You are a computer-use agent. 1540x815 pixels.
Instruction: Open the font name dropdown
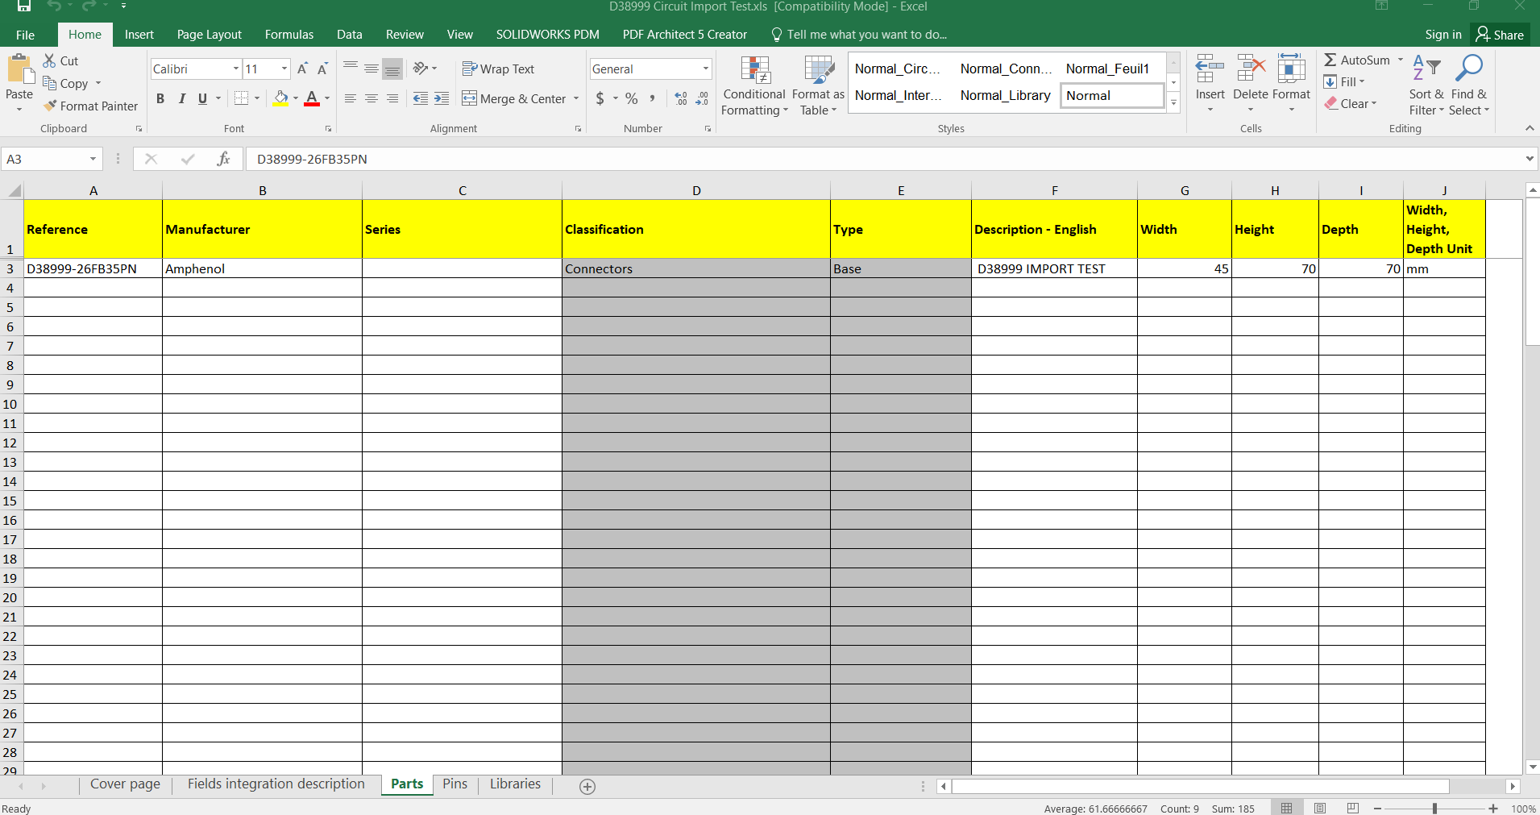pyautogui.click(x=235, y=69)
